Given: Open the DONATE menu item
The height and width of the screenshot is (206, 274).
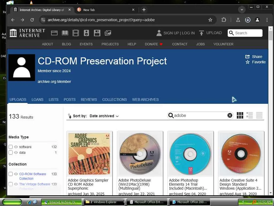Looking at the screenshot, I should 154,44.
